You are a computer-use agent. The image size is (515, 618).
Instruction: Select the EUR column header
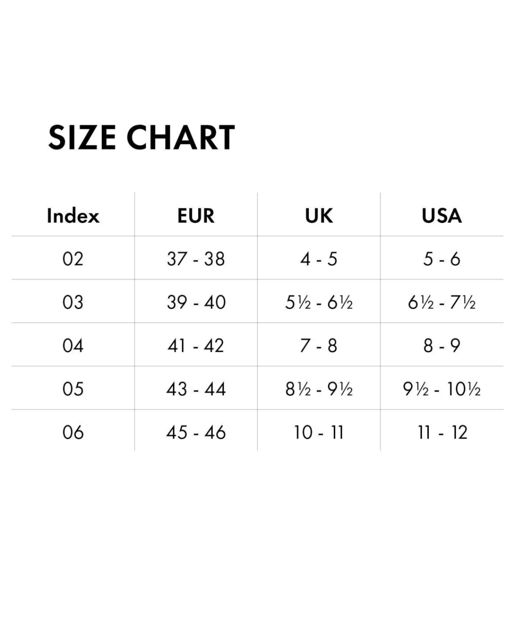pos(196,215)
